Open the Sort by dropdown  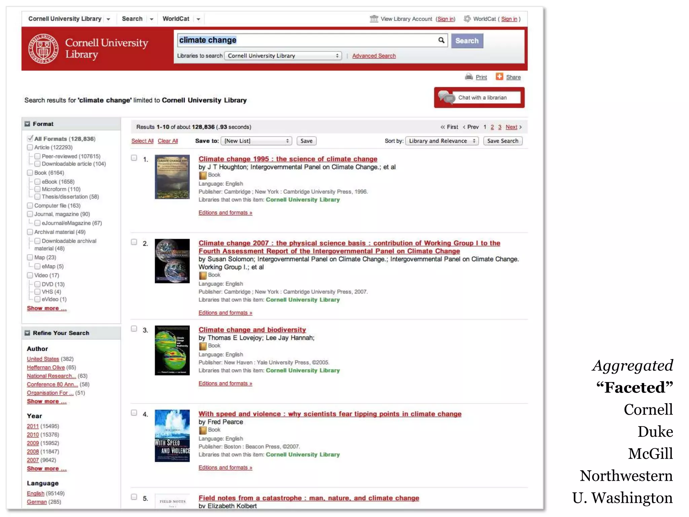pyautogui.click(x=442, y=141)
